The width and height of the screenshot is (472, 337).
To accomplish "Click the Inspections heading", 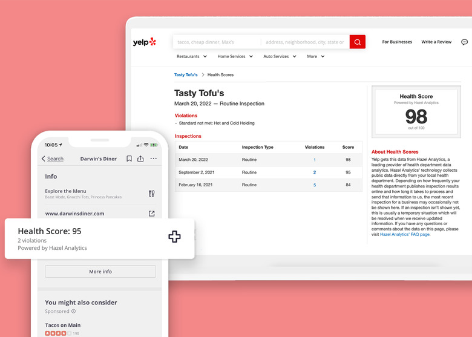I will (x=188, y=136).
